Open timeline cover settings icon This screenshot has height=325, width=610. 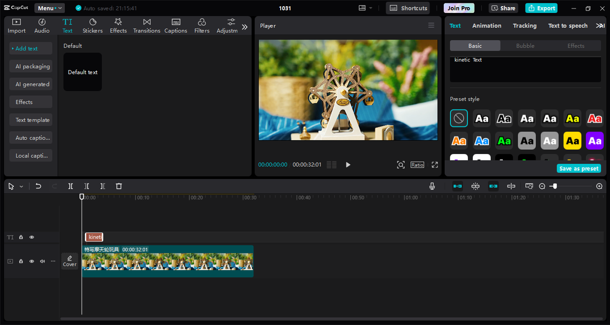(529, 186)
